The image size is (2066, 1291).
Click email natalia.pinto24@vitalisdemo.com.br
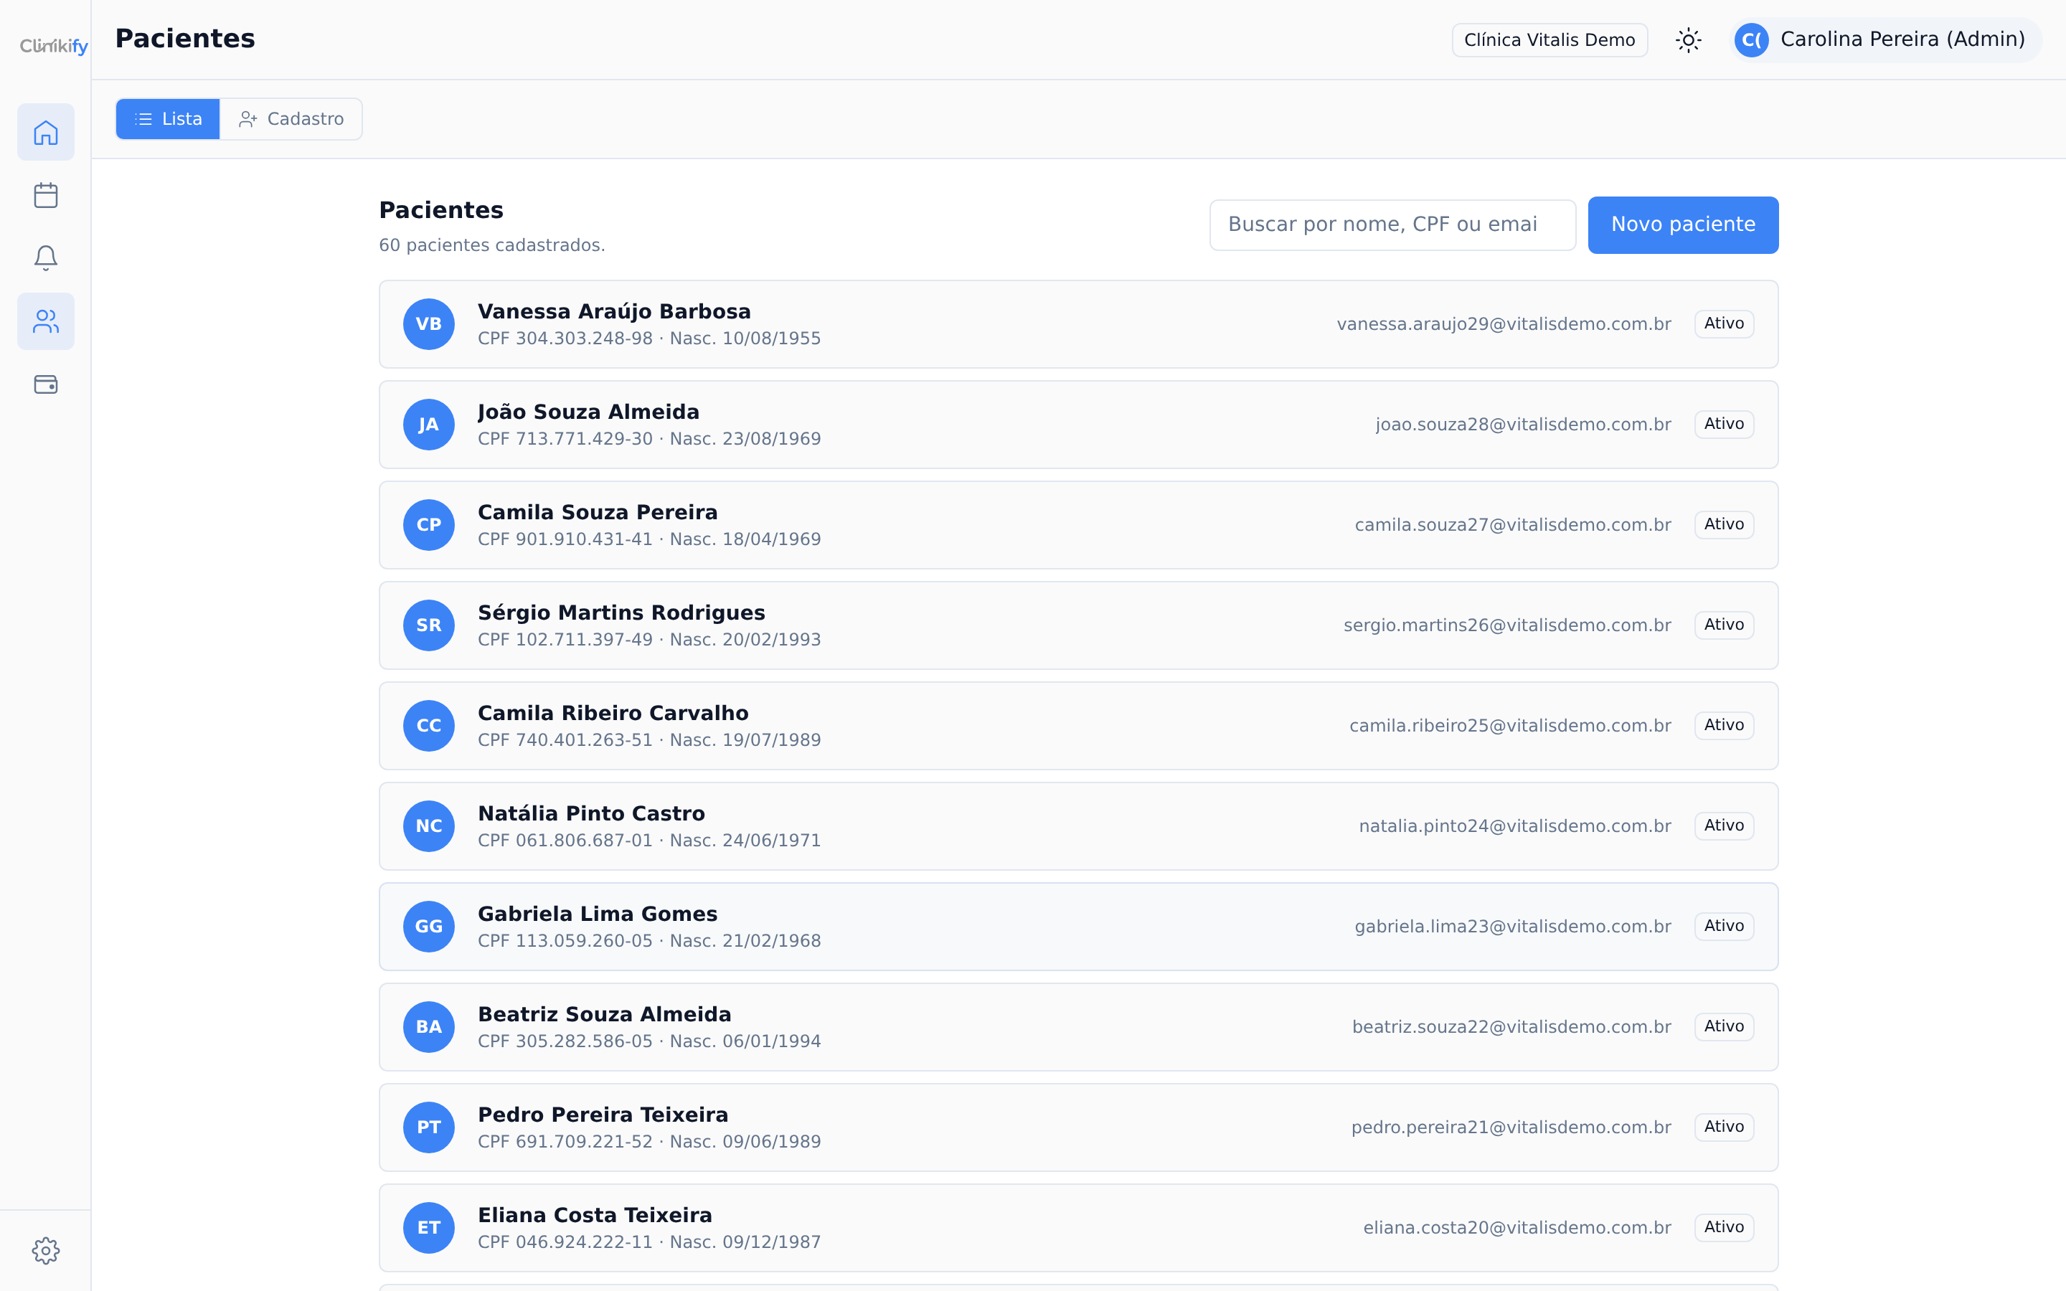pos(1514,826)
